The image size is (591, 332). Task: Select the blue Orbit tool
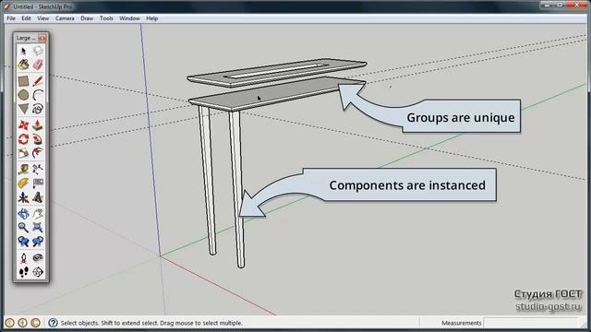tap(23, 213)
